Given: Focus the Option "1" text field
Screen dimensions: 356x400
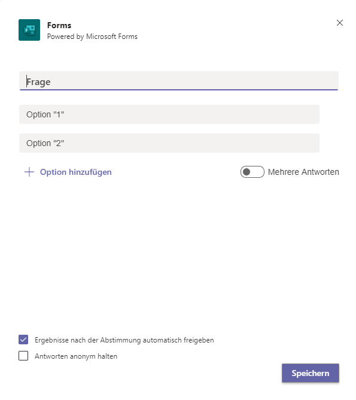Looking at the screenshot, I should (x=169, y=114).
